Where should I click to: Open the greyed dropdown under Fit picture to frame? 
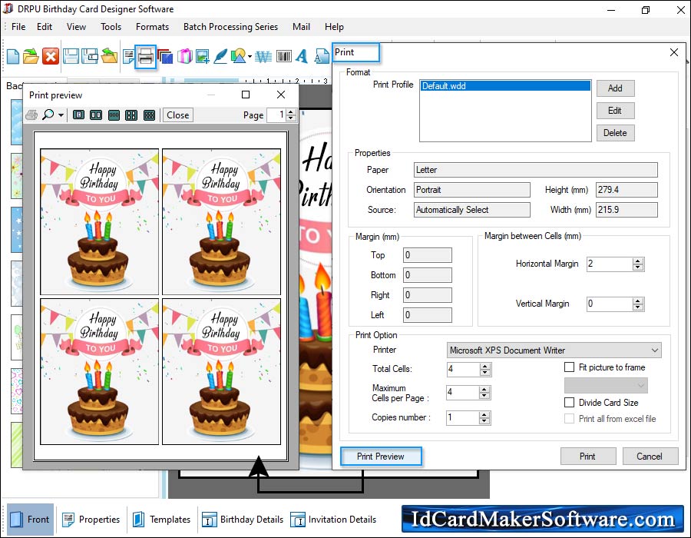click(x=606, y=385)
